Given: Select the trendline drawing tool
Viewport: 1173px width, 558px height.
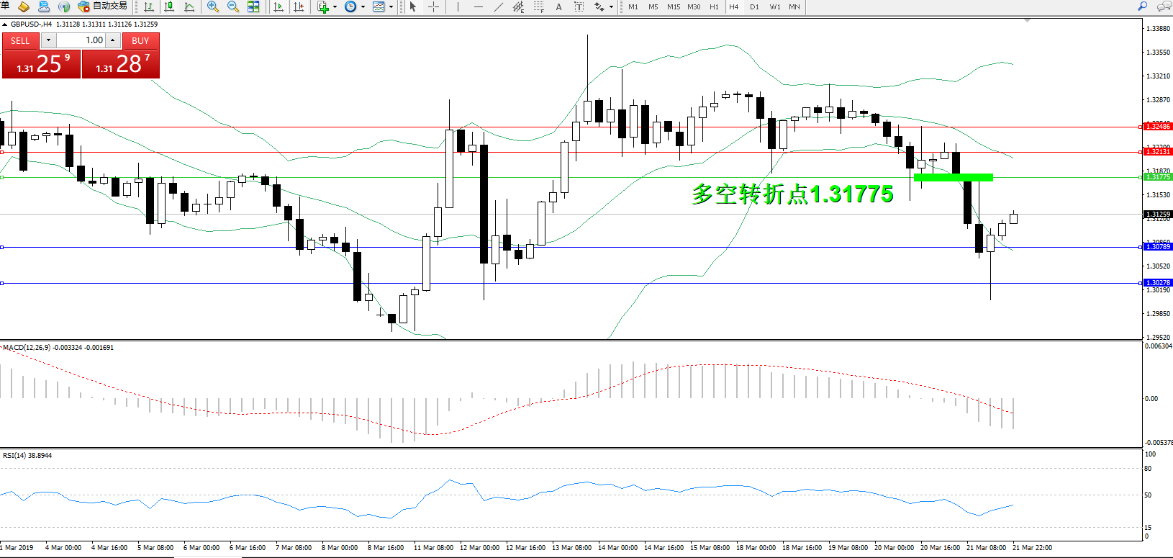Looking at the screenshot, I should click(x=498, y=6).
